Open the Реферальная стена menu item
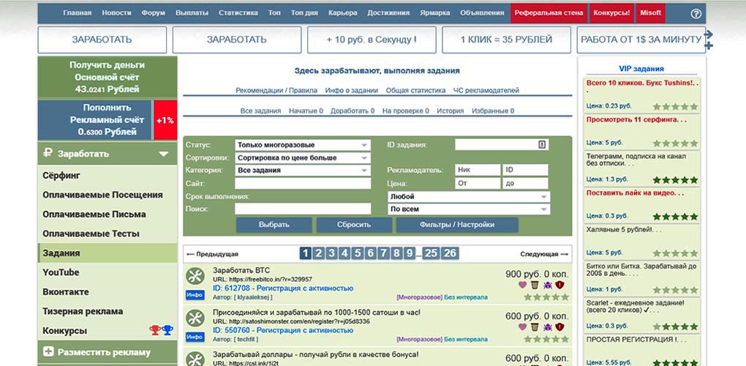This screenshot has height=366, width=746. coord(549,13)
